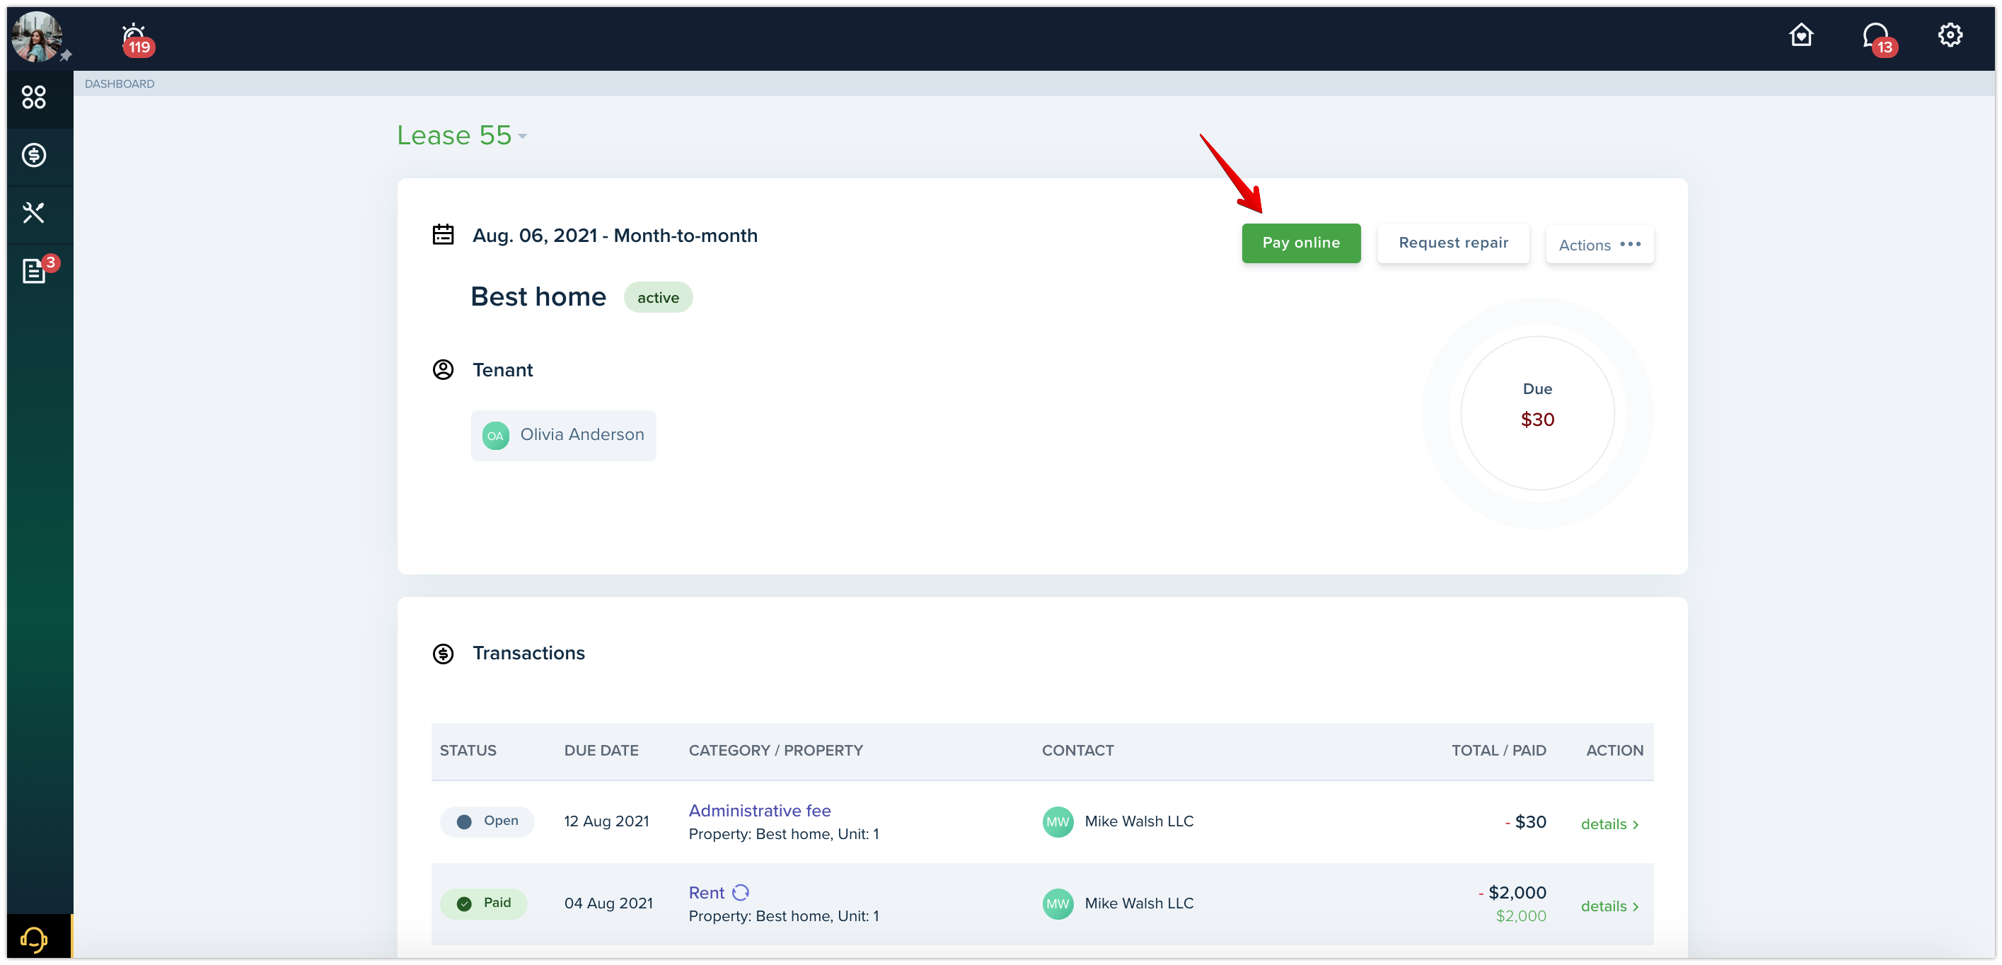2002x965 pixels.
Task: Click the active status badge
Action: [657, 297]
